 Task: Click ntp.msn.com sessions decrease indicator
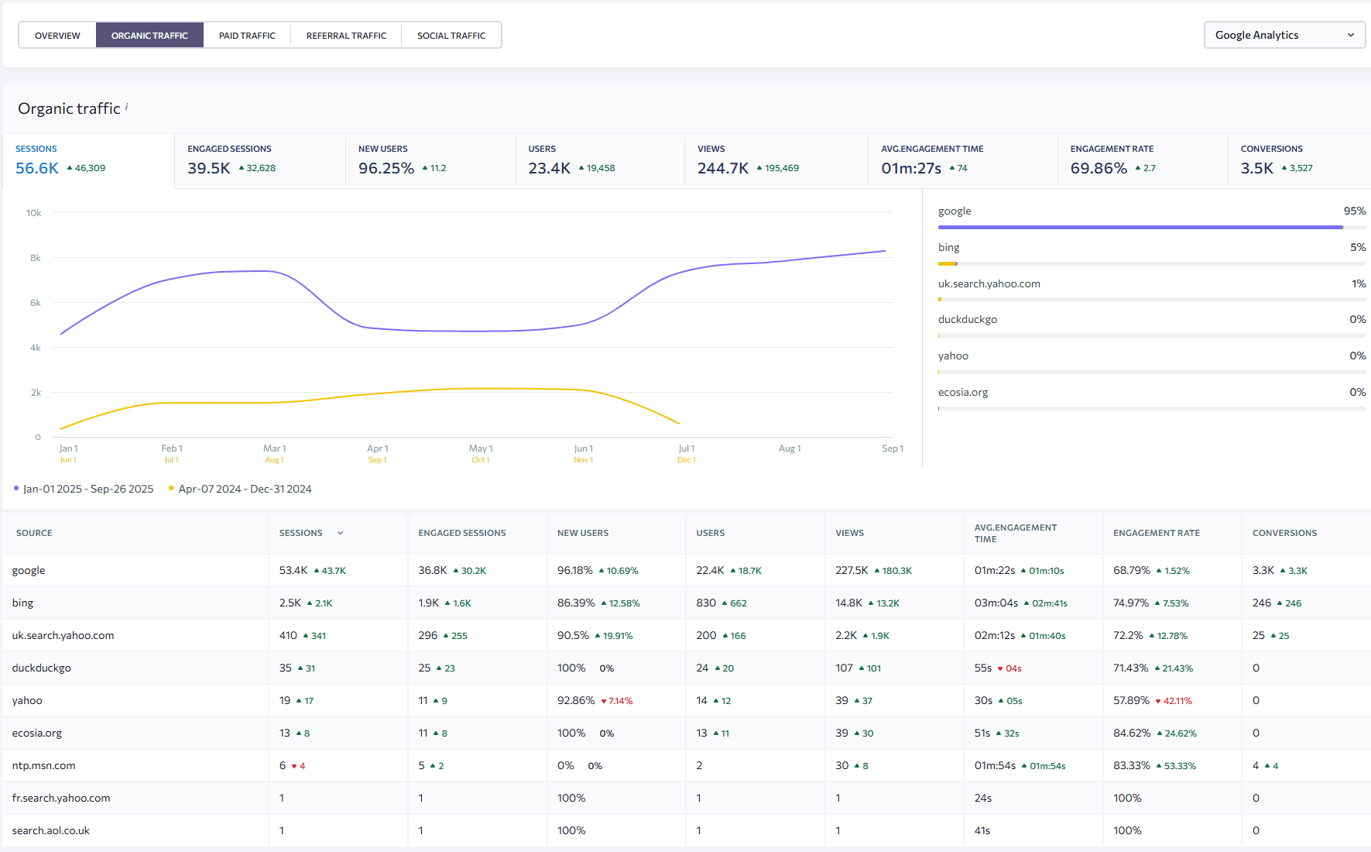298,766
